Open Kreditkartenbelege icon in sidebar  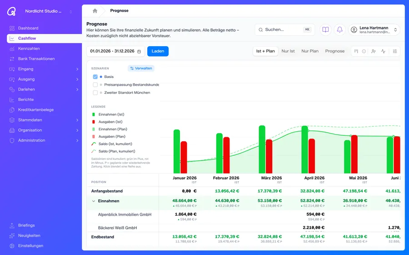pos(12,110)
